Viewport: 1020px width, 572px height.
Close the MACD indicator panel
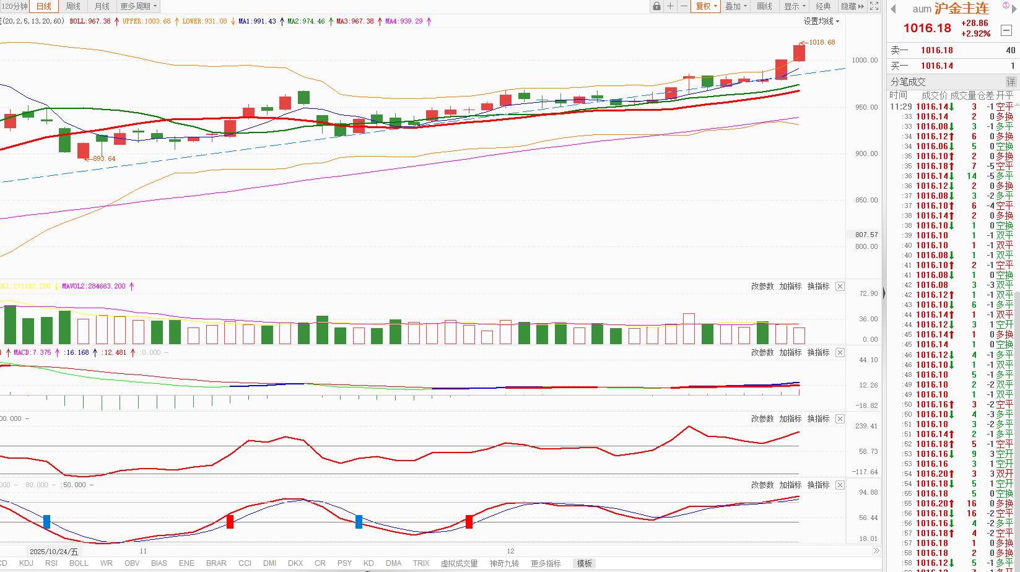coord(840,352)
